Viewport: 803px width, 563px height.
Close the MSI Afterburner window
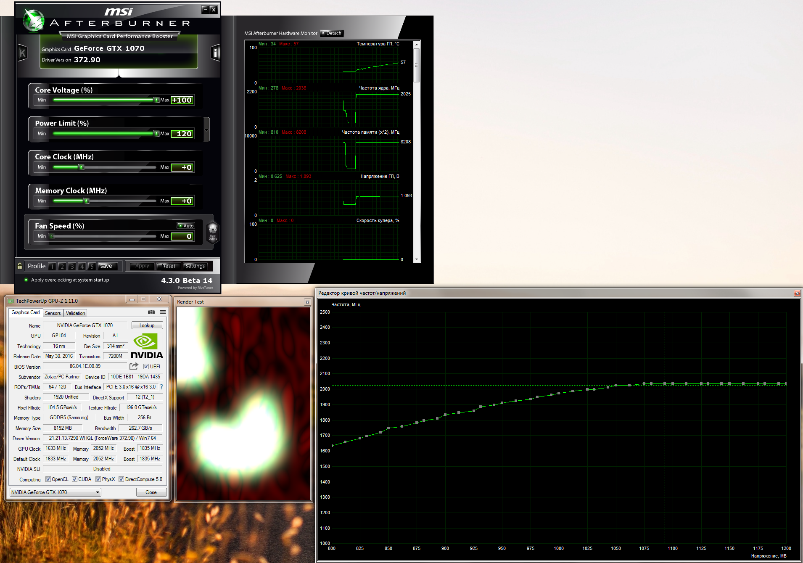214,9
